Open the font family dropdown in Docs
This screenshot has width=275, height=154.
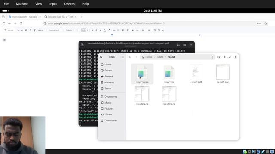tap(70, 30)
